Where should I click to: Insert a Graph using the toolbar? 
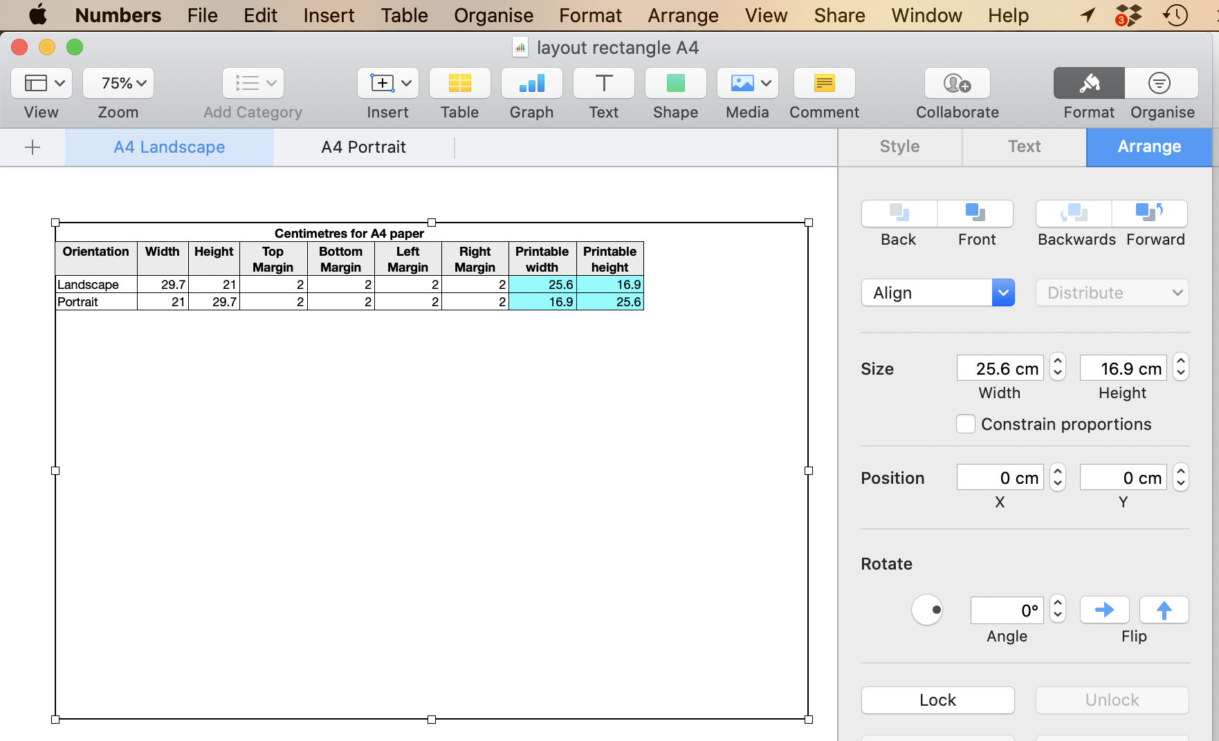[x=531, y=84]
